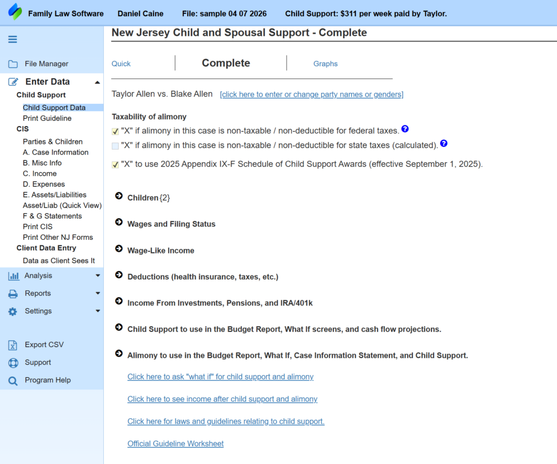Switch to the Quick tab
Image resolution: width=557 pixels, height=464 pixels.
121,64
